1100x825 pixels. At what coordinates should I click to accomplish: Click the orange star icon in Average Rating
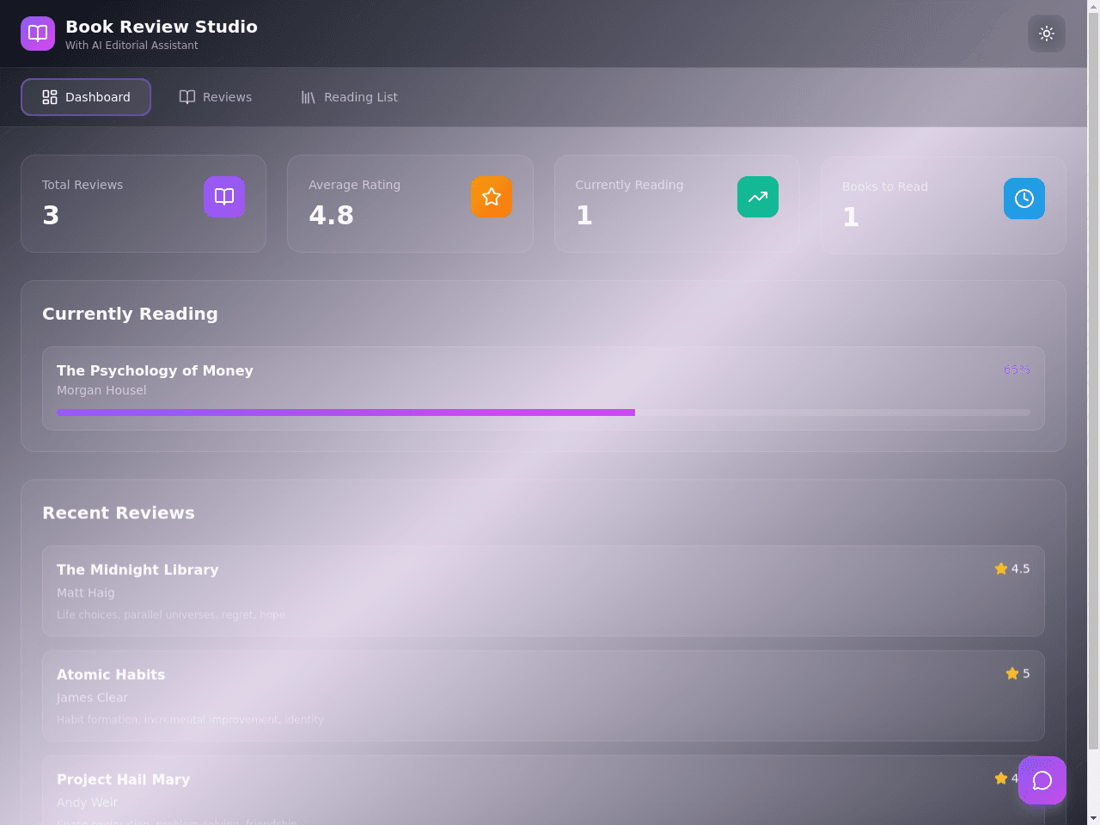[x=492, y=197]
